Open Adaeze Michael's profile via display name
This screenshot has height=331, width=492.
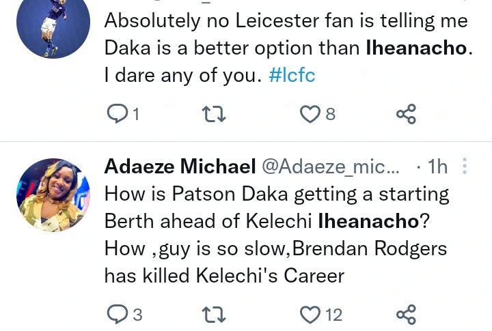179,167
